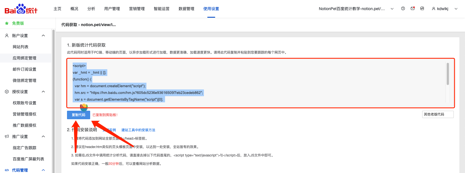Click the 复制代码 button

[x=79, y=115]
